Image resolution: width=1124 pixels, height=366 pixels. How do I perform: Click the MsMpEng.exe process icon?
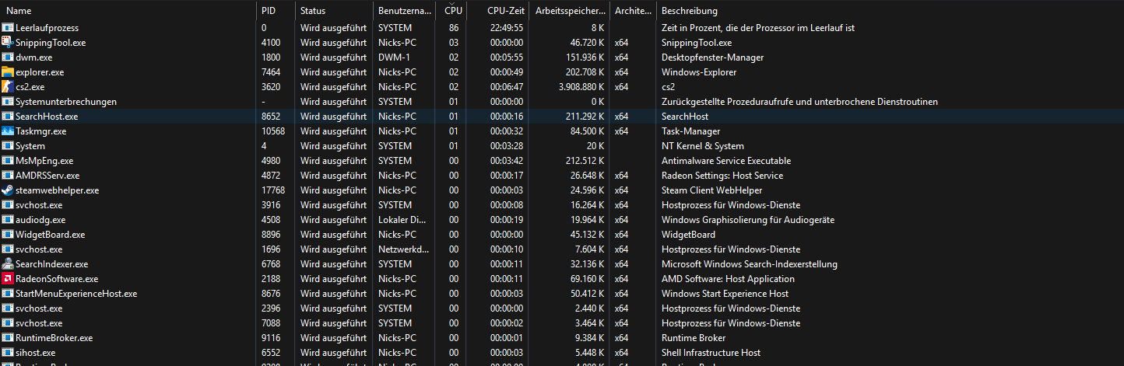(x=8, y=161)
